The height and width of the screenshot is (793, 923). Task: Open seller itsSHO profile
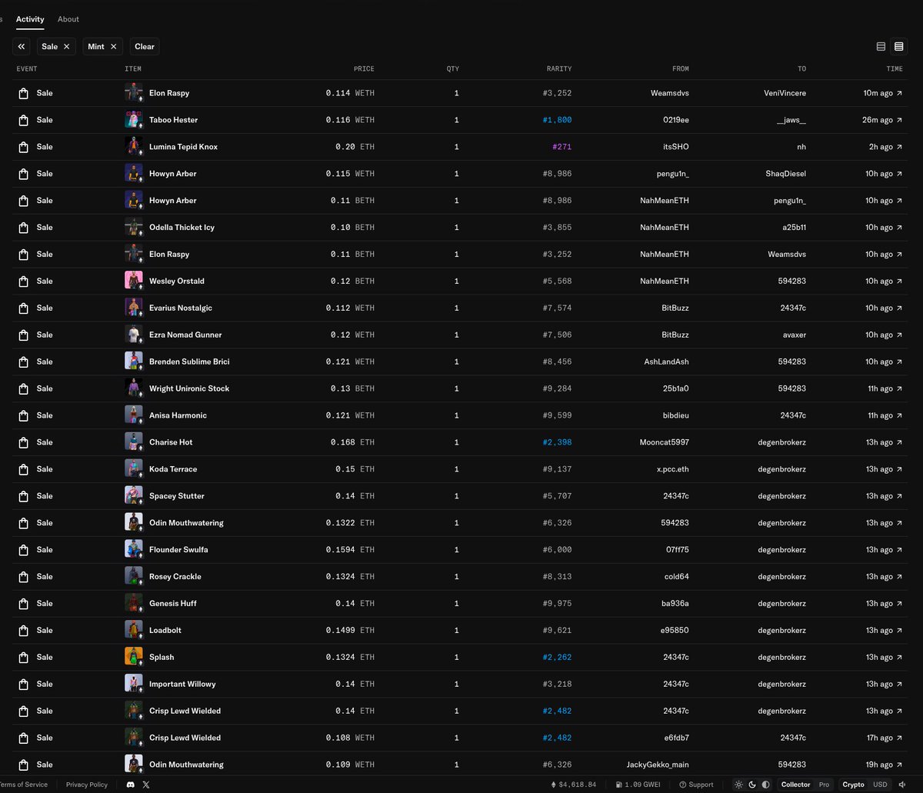675,147
